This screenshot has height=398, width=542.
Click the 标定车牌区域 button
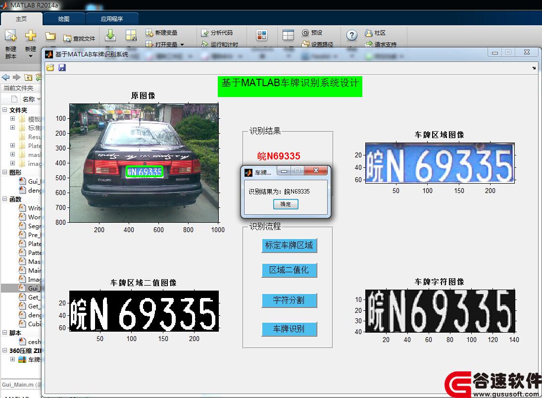coord(289,246)
